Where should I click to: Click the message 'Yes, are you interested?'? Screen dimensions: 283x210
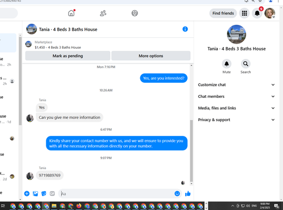[x=164, y=78]
